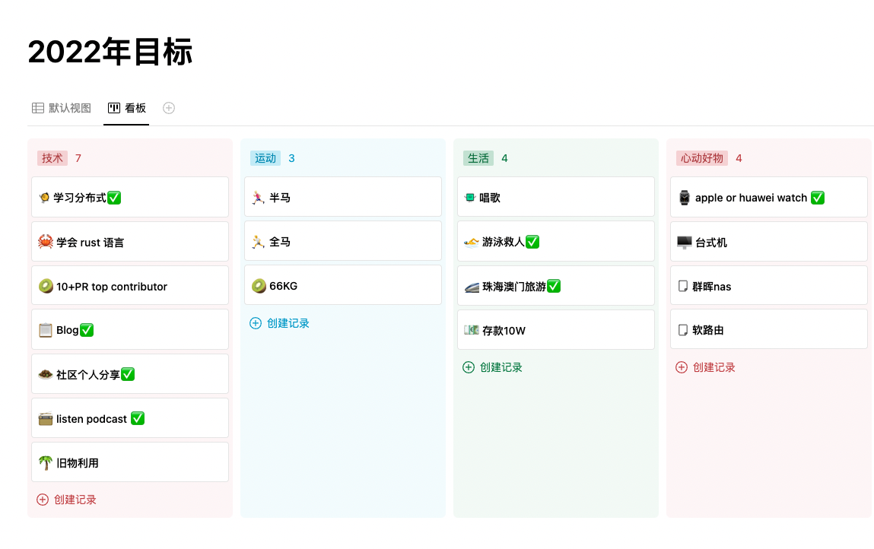Click the kanban board icon beside 看板 tab
Screen dimensions: 874x549
coord(115,107)
